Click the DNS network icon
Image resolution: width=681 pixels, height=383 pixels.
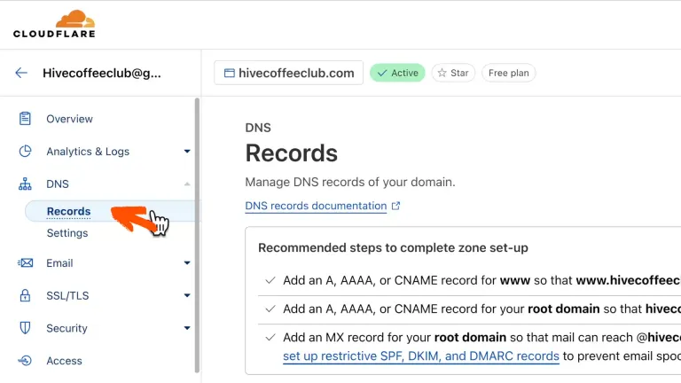pyautogui.click(x=26, y=184)
